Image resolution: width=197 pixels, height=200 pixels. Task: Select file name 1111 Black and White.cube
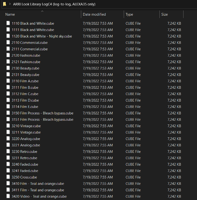click(x=33, y=30)
